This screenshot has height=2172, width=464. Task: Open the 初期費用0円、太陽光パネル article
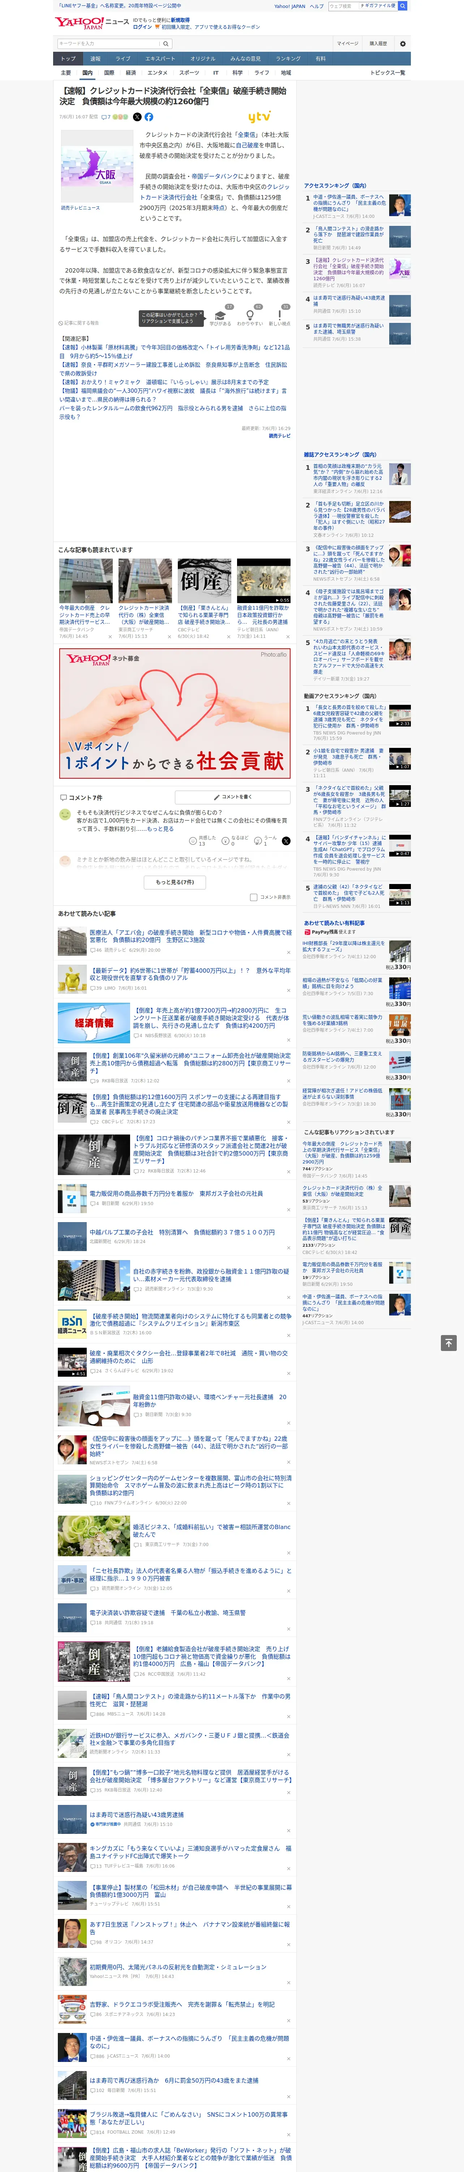tap(178, 1966)
